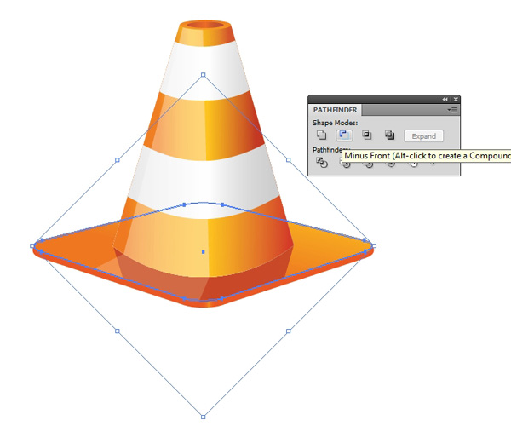
Task: Open the Pathfinder panel options menu
Action: click(x=453, y=110)
